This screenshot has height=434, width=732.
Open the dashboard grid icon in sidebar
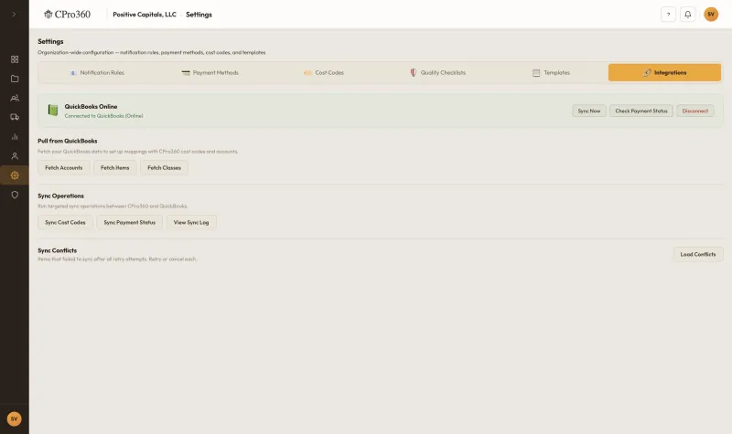tap(15, 59)
